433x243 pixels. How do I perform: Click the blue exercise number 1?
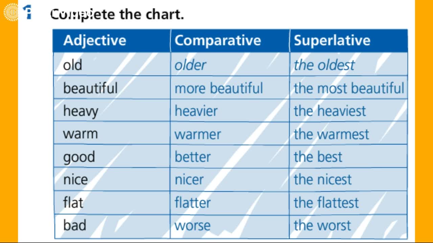pyautogui.click(x=28, y=12)
